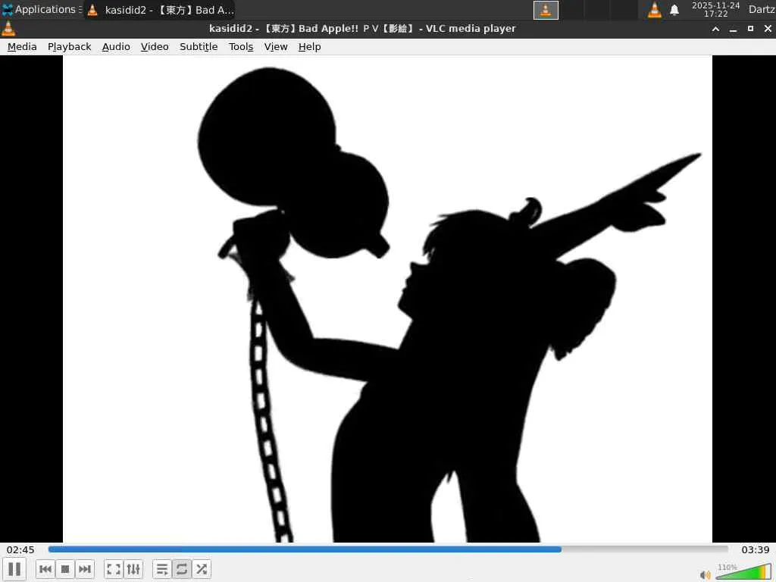Screen dimensions: 776x582
Task: Toggle random shuffle playback
Action: 202,569
